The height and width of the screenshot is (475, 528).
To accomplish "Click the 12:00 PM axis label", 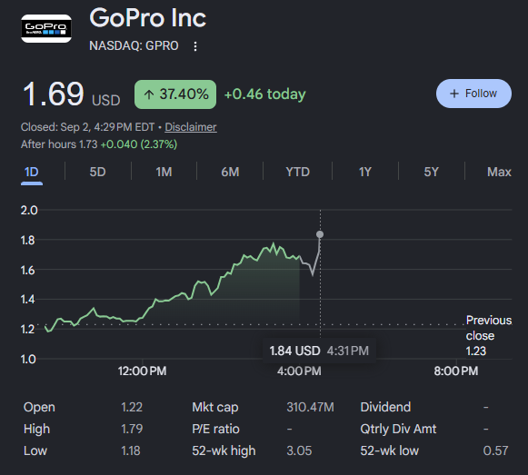I will coord(142,371).
